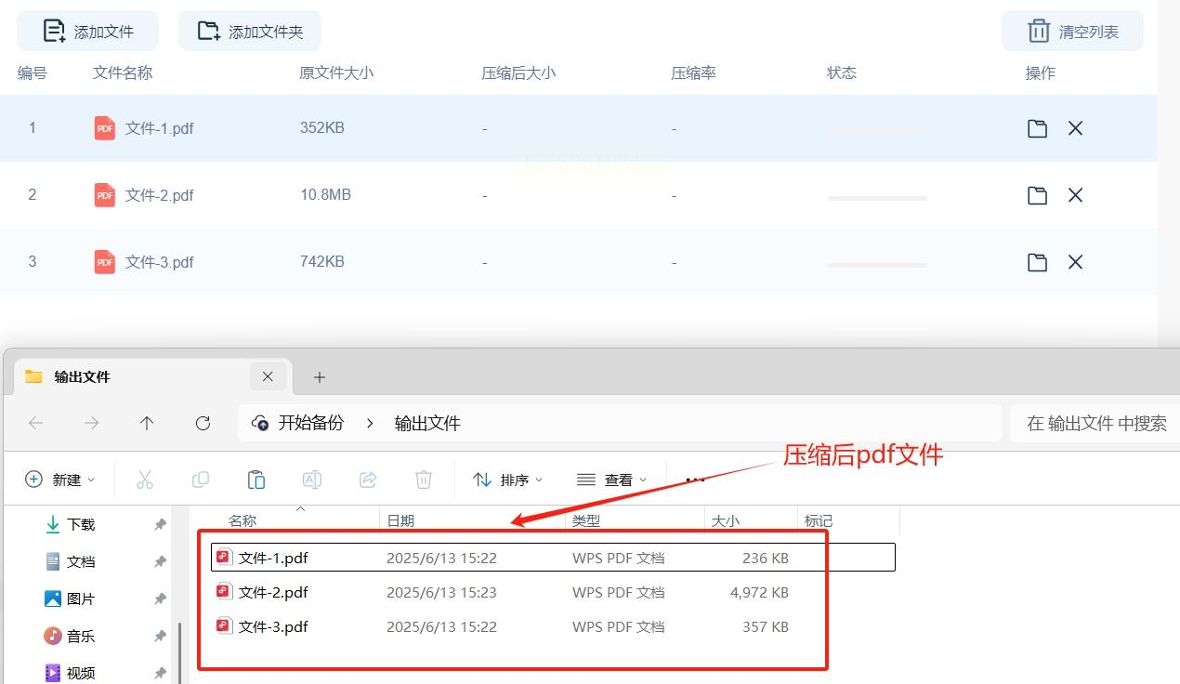This screenshot has width=1180, height=684.
Task: Click the Rename icon in Explorer toolbar
Action: [x=311, y=480]
